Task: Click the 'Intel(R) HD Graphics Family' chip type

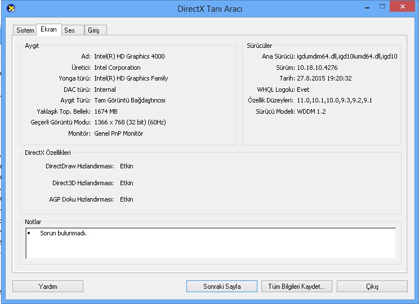Action: tap(131, 78)
